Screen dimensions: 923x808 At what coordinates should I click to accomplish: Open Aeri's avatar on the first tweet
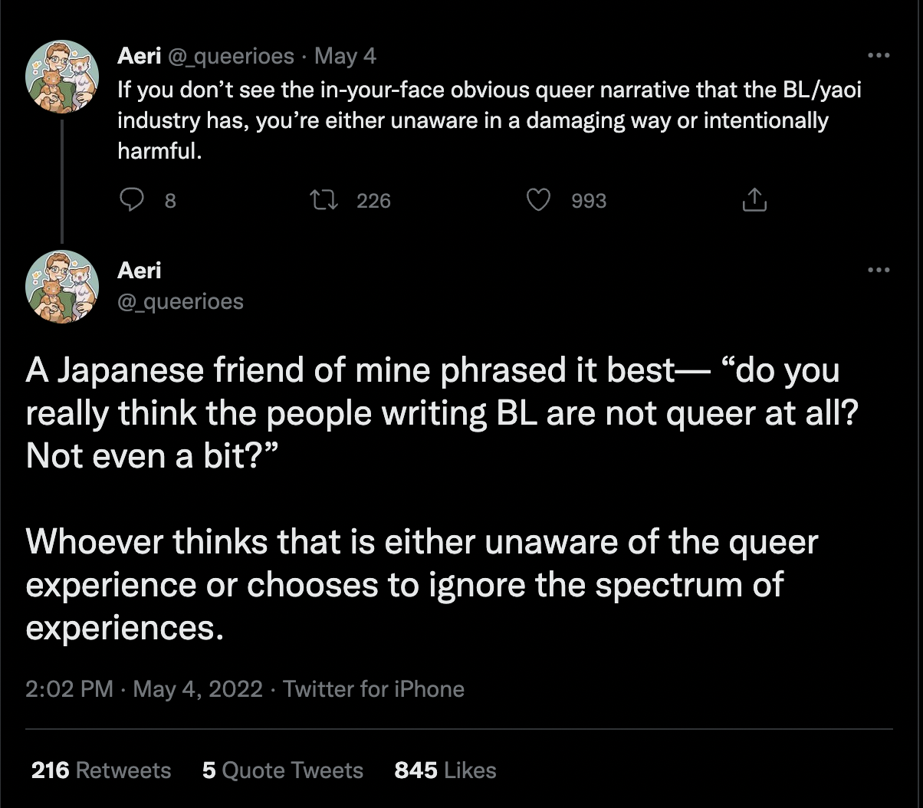63,76
